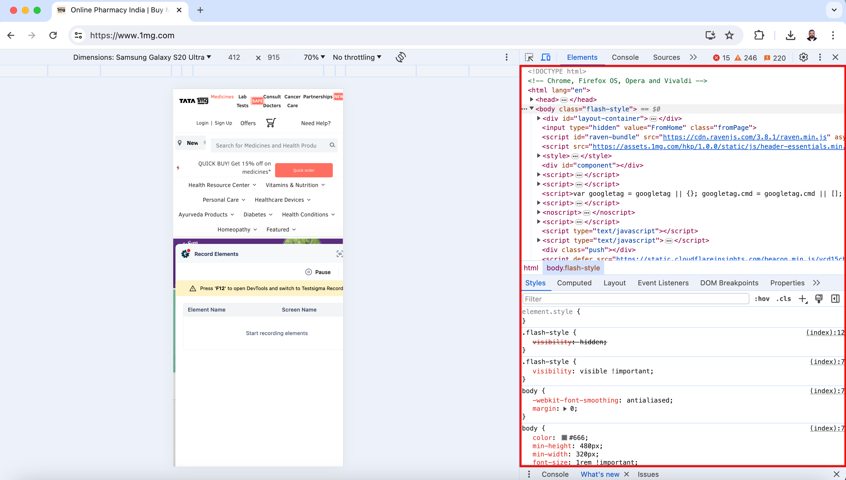Open DevTools settings gear
The width and height of the screenshot is (846, 480).
click(804, 57)
